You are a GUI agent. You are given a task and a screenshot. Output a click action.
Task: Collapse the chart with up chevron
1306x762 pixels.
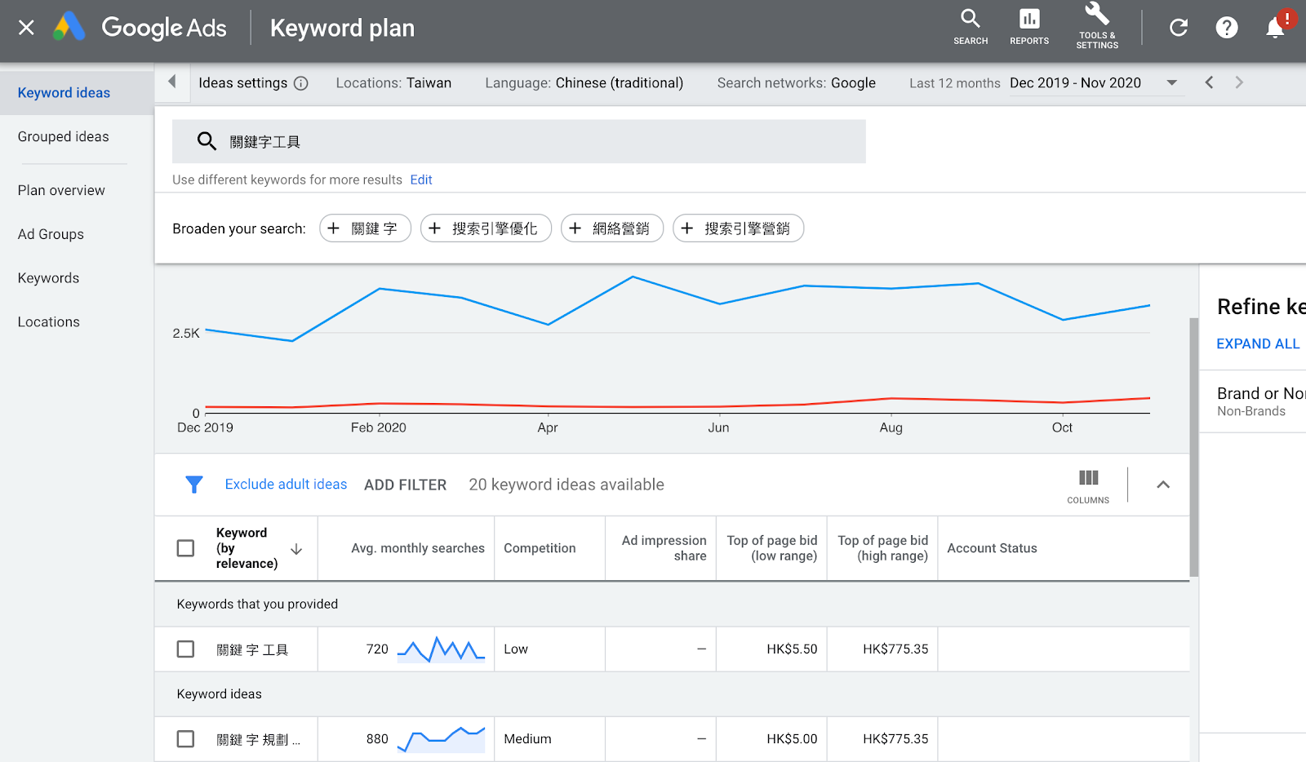coord(1163,485)
